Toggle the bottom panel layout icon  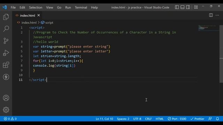point(182,7)
